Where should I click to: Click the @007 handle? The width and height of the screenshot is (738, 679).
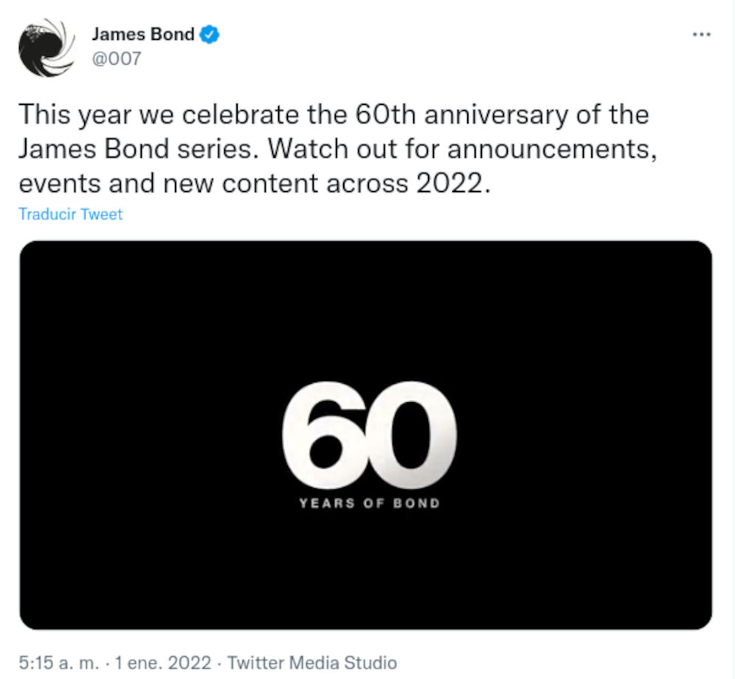115,58
